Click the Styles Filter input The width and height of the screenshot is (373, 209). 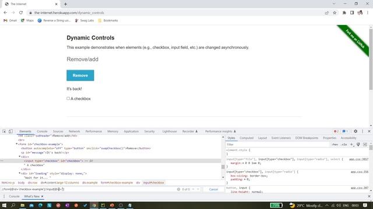pyautogui.click(x=277, y=145)
